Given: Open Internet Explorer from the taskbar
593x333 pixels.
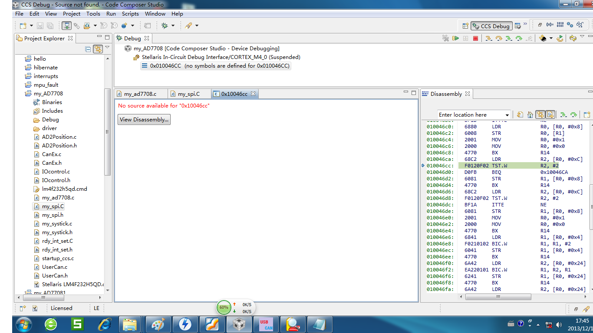Looking at the screenshot, I should tap(105, 324).
